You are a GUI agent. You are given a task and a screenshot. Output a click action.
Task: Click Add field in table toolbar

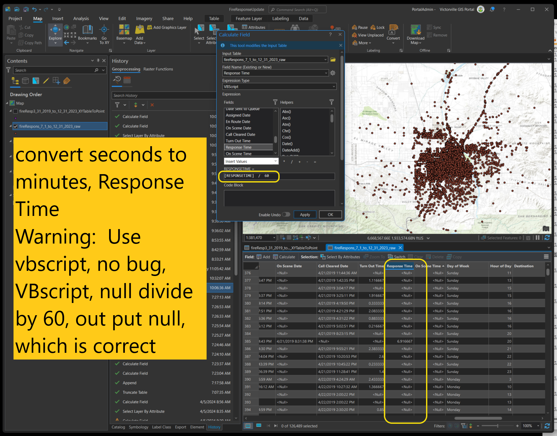[263, 257]
